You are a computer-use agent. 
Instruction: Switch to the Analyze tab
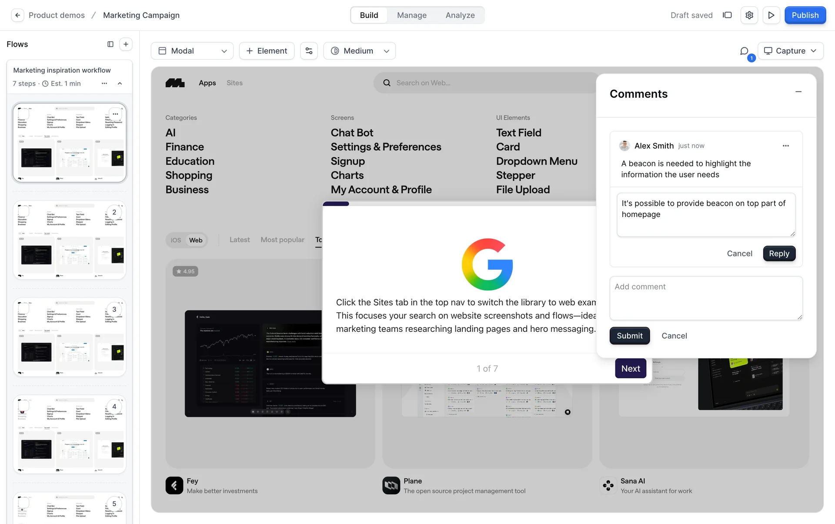click(460, 15)
